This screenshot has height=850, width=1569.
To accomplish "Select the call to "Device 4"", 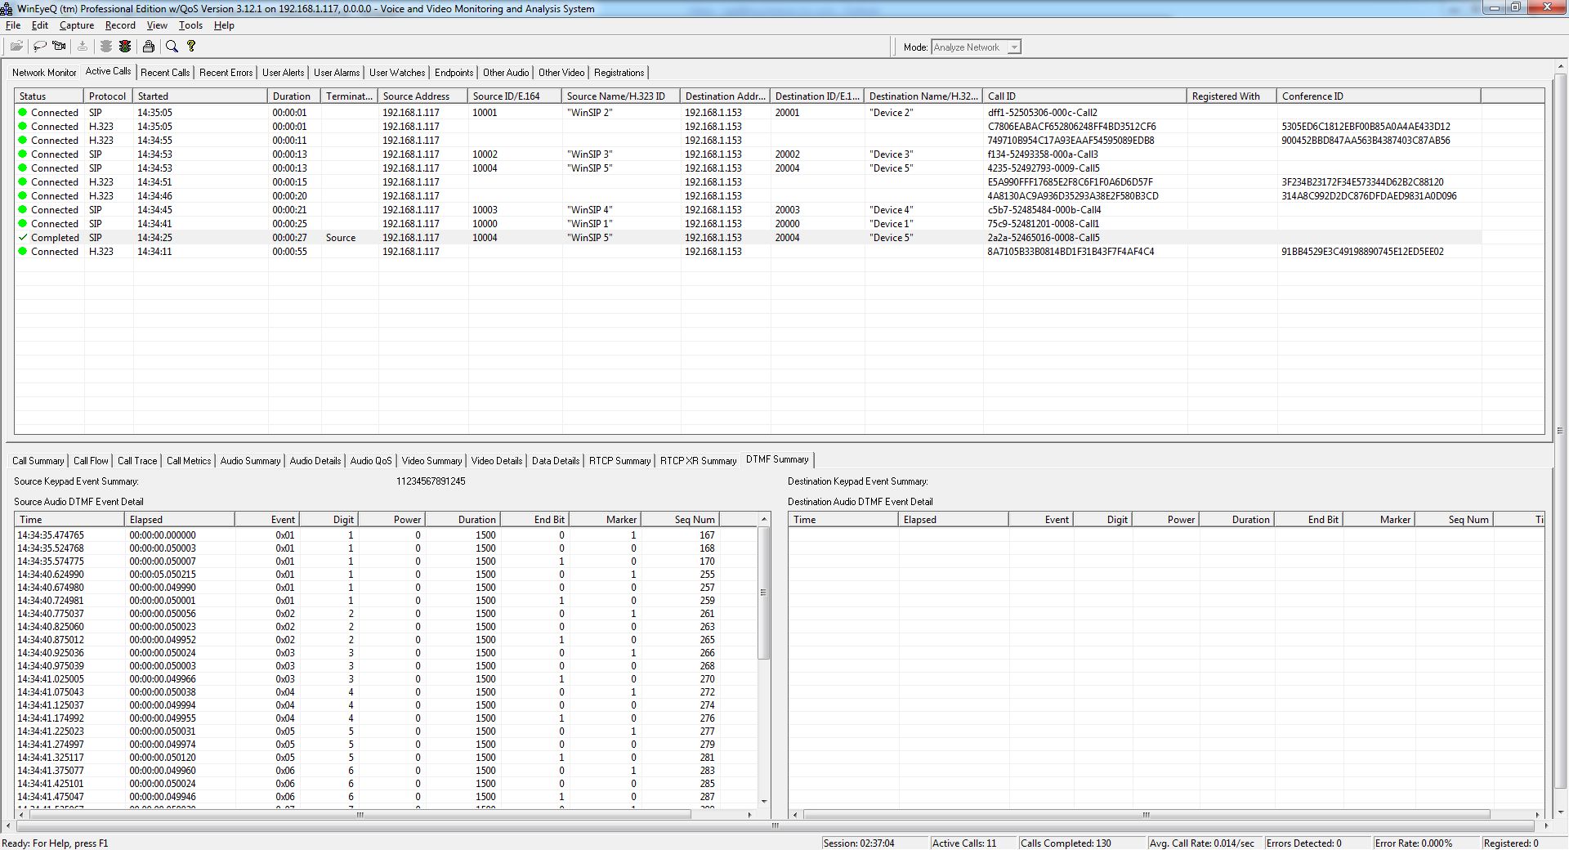I will [x=748, y=210].
